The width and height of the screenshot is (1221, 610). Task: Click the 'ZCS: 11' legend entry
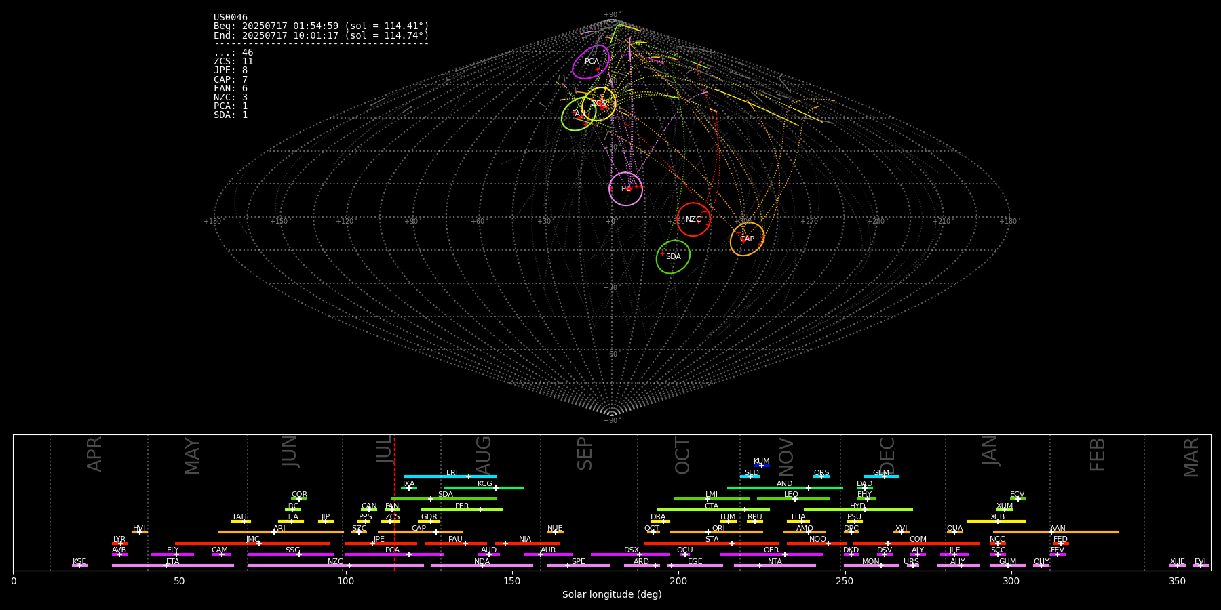(x=233, y=62)
